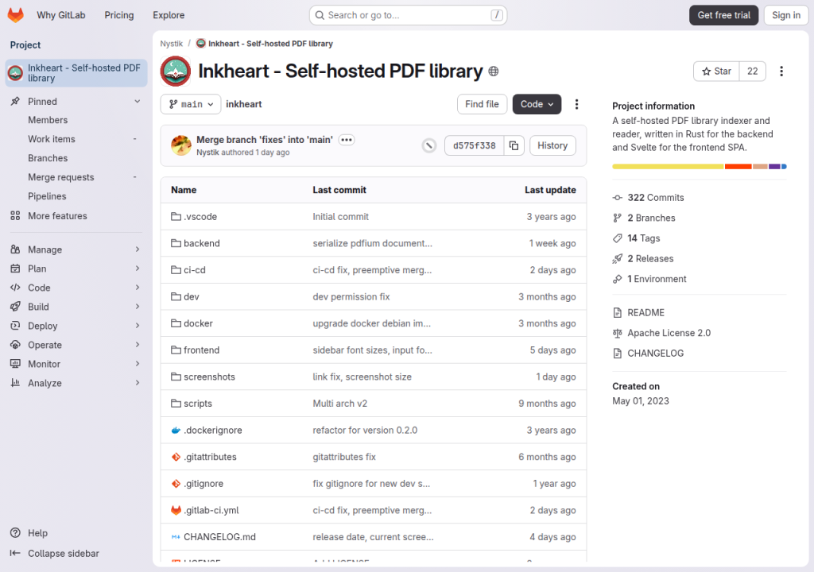Open the star count 22
The height and width of the screenshot is (572, 814).
pos(752,71)
